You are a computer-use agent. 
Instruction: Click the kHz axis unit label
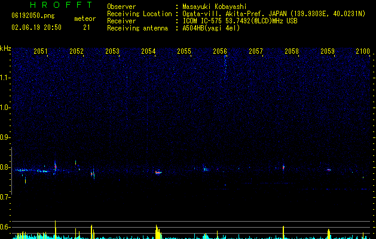(5, 48)
